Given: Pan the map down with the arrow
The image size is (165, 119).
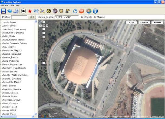Looking at the screenshot, I should pyautogui.click(x=44, y=29).
